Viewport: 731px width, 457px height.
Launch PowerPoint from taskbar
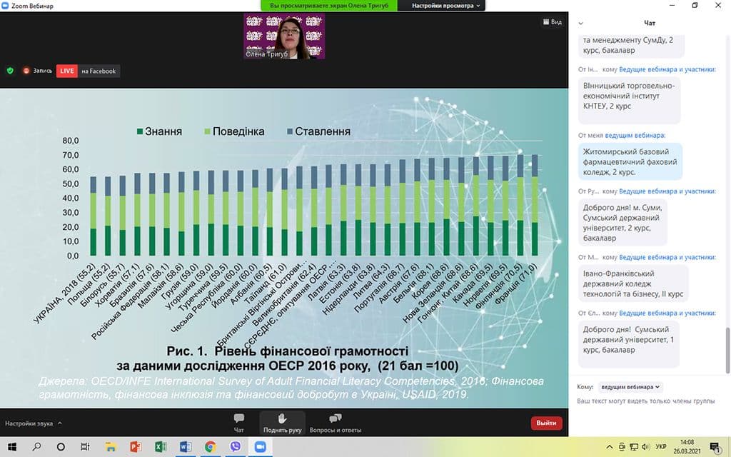pyautogui.click(x=136, y=447)
